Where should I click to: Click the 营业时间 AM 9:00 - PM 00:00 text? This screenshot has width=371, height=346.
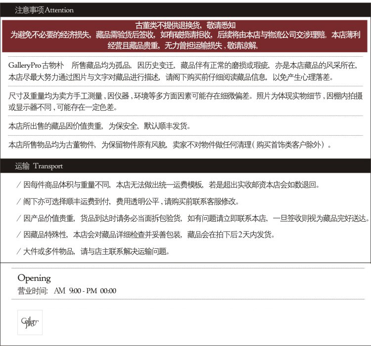click(67, 291)
